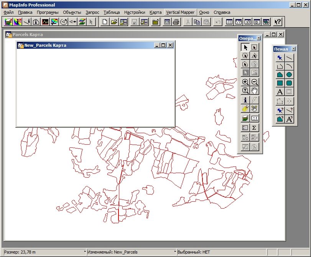Open Layer Control from the layers icon

[245, 118]
